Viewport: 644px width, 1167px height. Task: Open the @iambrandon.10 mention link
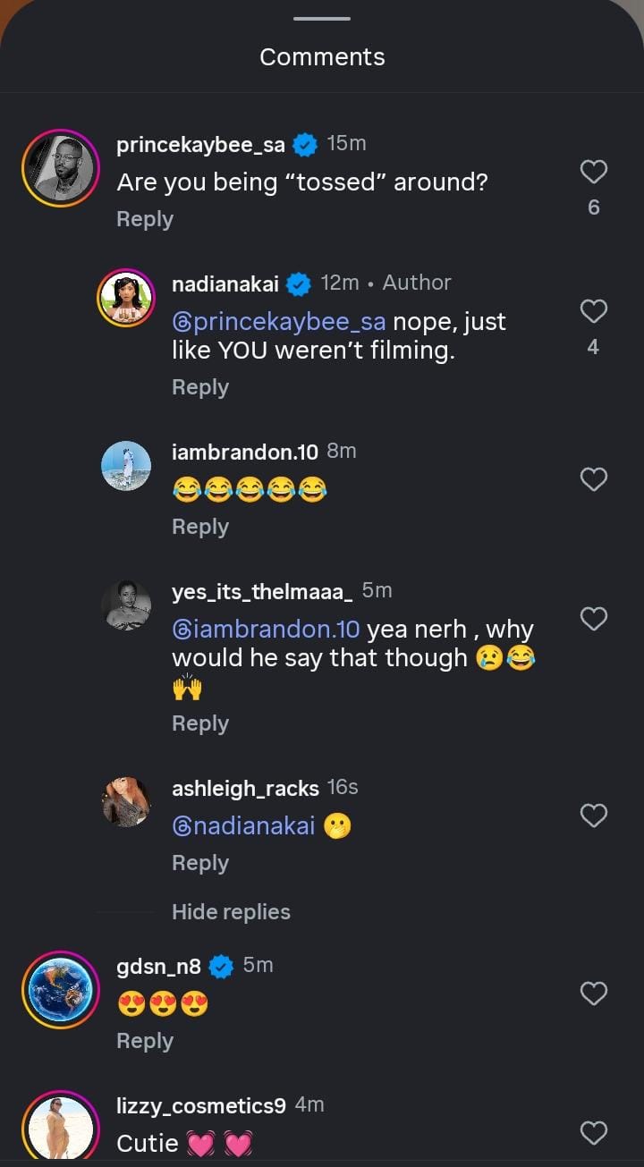(266, 630)
